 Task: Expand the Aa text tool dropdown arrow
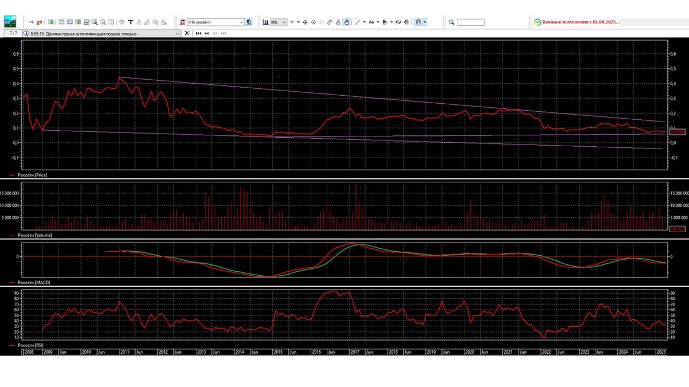click(x=378, y=22)
